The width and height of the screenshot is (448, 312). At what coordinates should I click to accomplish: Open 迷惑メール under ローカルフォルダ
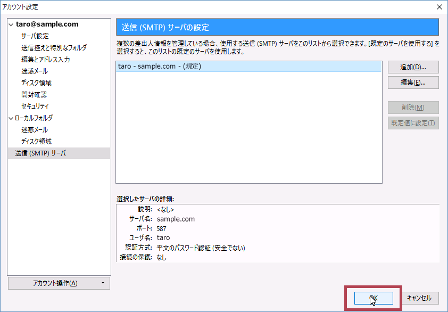pos(35,130)
